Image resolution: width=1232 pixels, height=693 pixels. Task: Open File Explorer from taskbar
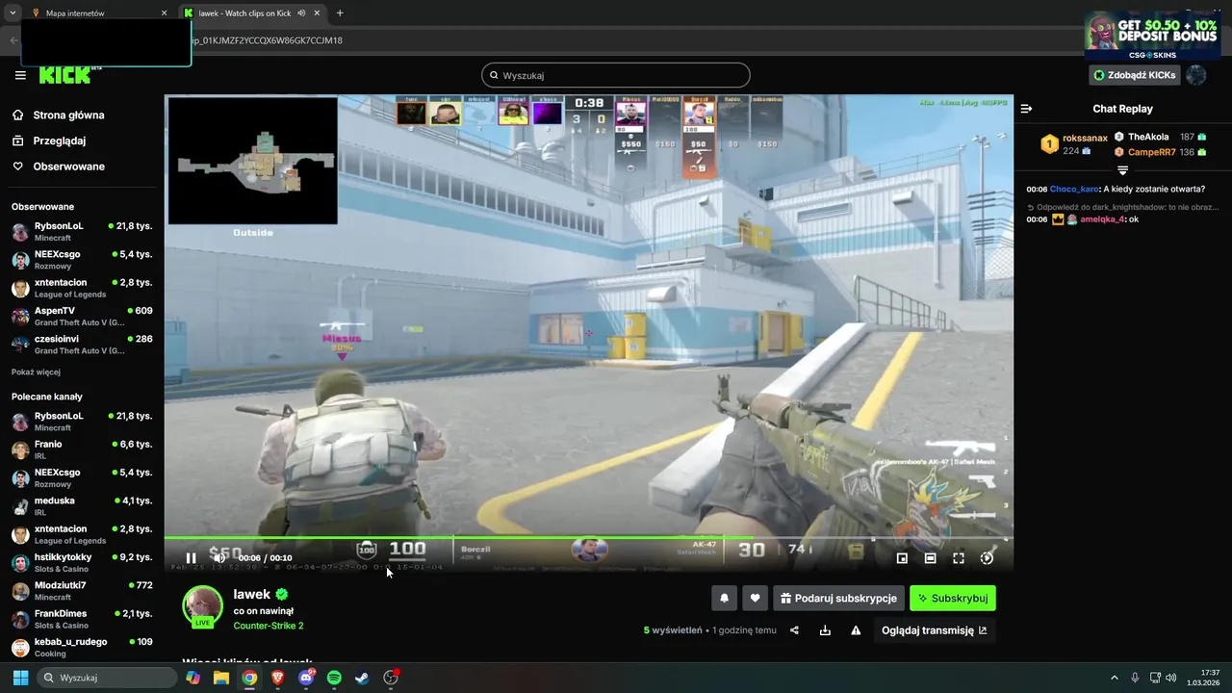[221, 678]
